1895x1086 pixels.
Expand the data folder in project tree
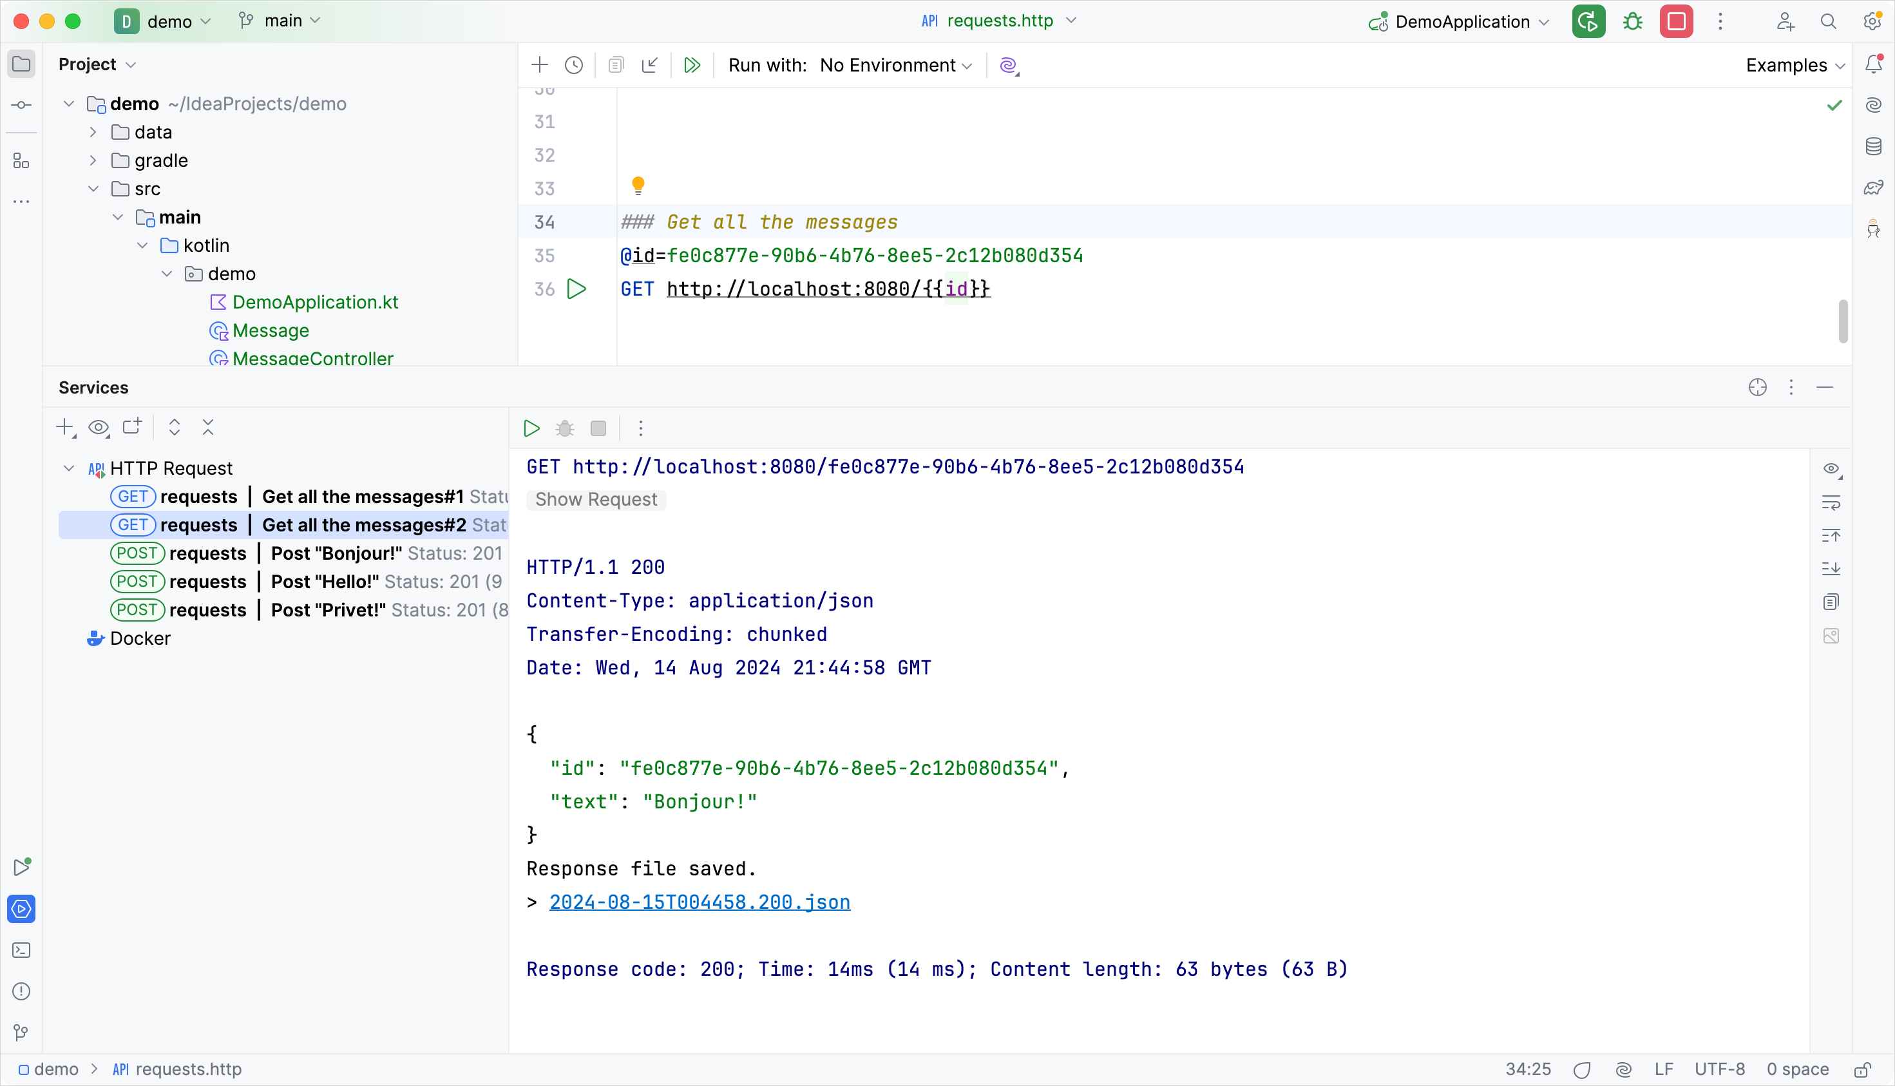pyautogui.click(x=93, y=132)
